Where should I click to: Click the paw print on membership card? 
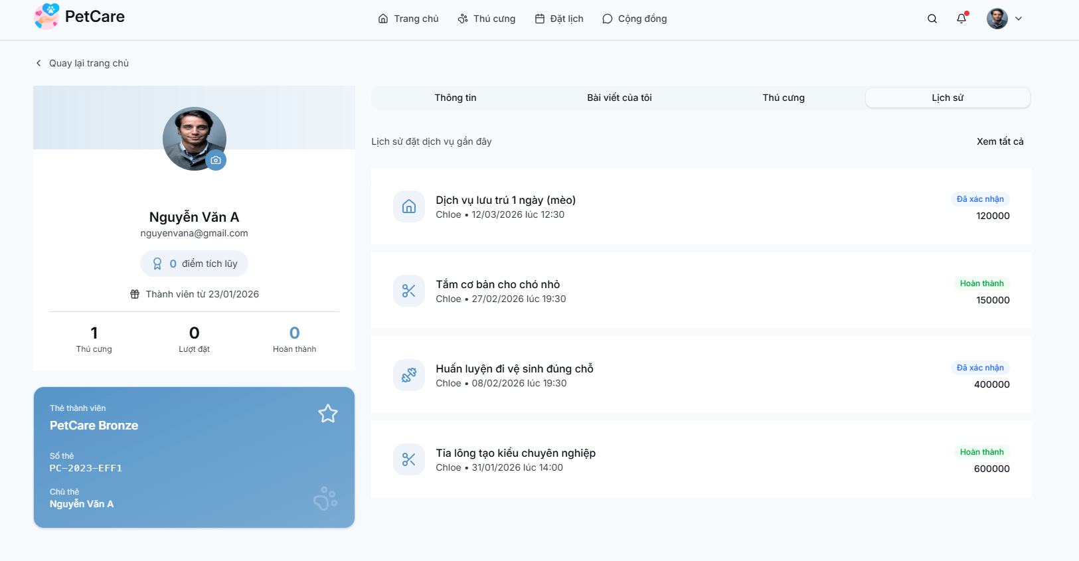325,499
